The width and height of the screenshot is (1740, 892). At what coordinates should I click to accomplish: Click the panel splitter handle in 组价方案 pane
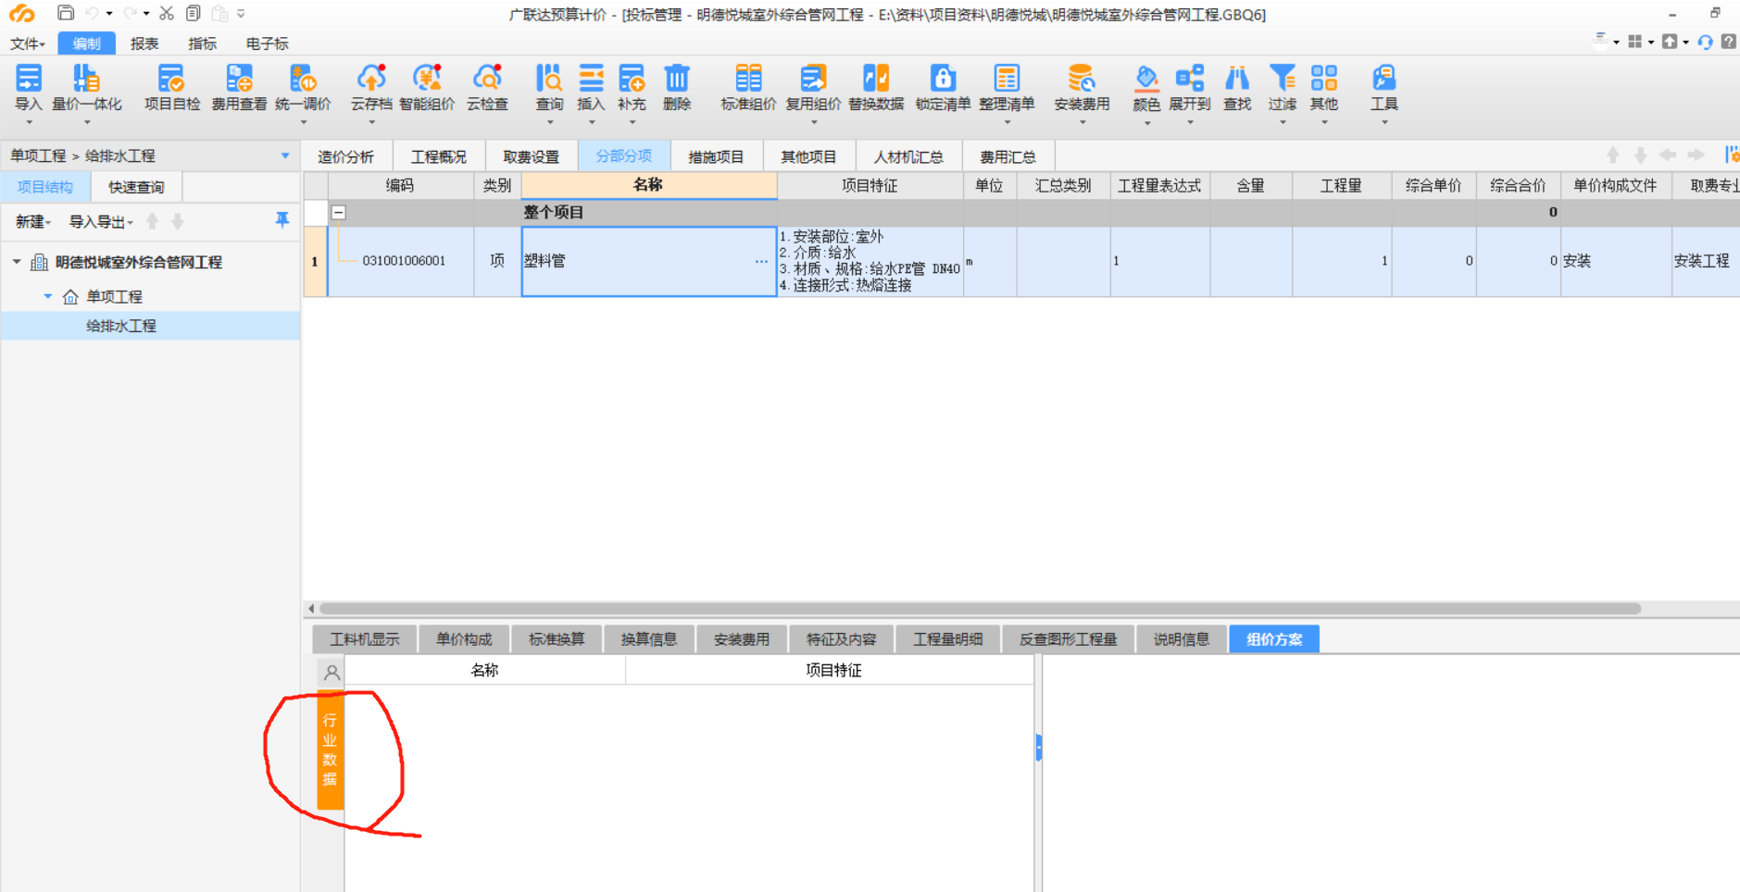point(1038,747)
